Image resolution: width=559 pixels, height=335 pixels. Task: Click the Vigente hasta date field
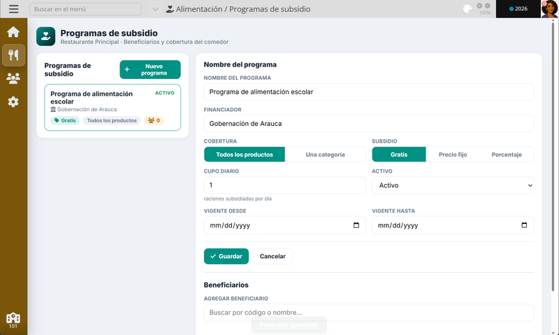(453, 225)
